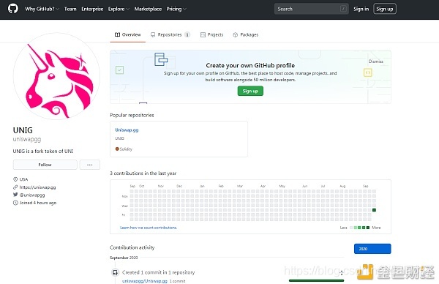439x284 pixels.
Task: Click the Solidity language color dot
Action: click(117, 149)
